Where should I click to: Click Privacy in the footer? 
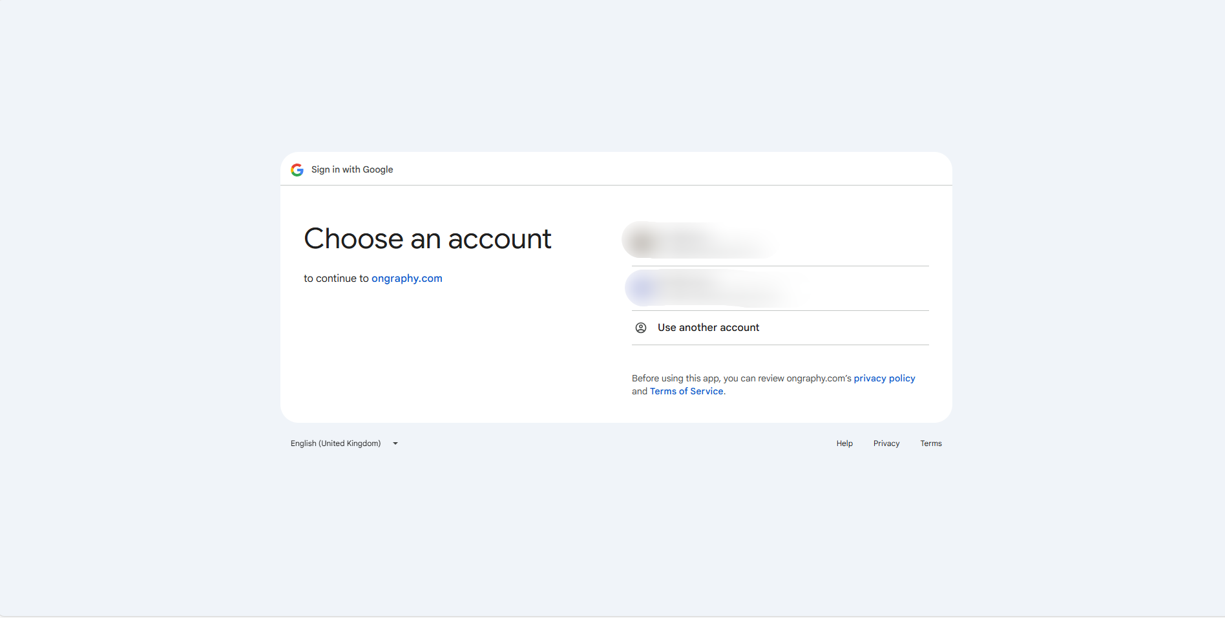886,443
